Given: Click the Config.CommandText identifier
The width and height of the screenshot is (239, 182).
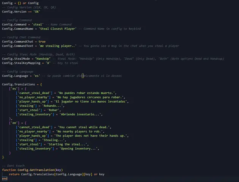Looking at the screenshot, I should tap(17, 46).
